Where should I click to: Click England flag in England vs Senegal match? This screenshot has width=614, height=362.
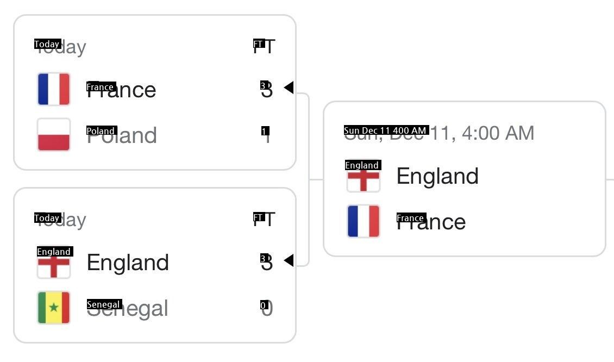(x=54, y=263)
